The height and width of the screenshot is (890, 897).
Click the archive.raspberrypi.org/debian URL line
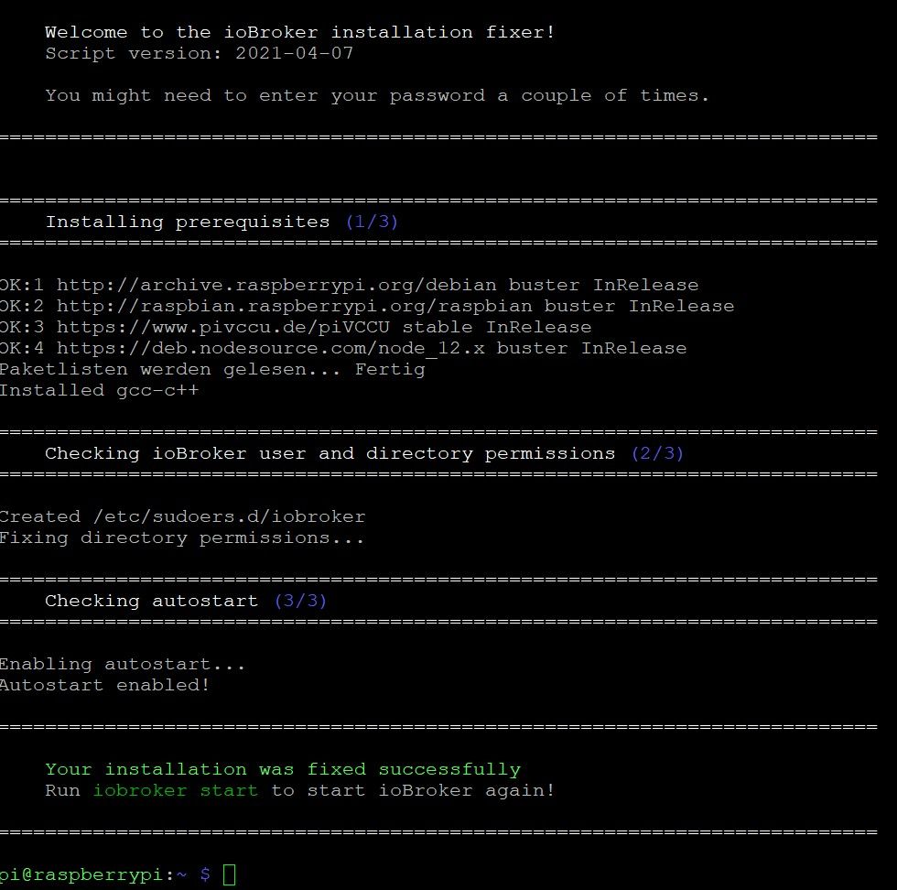(x=349, y=285)
